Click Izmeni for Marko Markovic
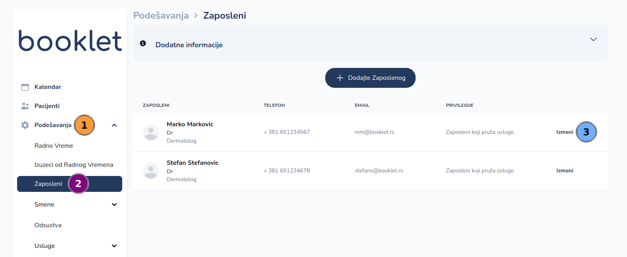 [x=564, y=132]
